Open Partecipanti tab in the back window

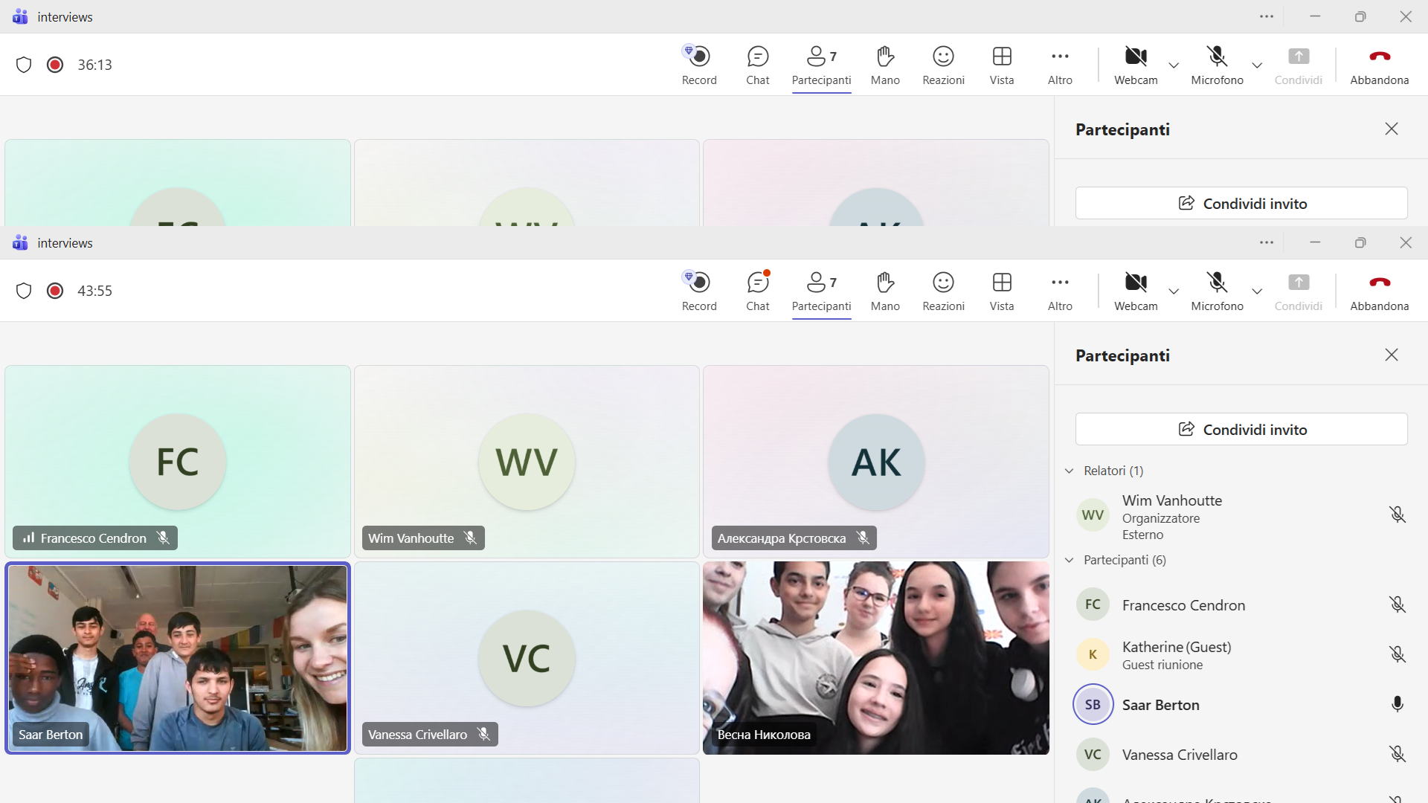pyautogui.click(x=821, y=65)
